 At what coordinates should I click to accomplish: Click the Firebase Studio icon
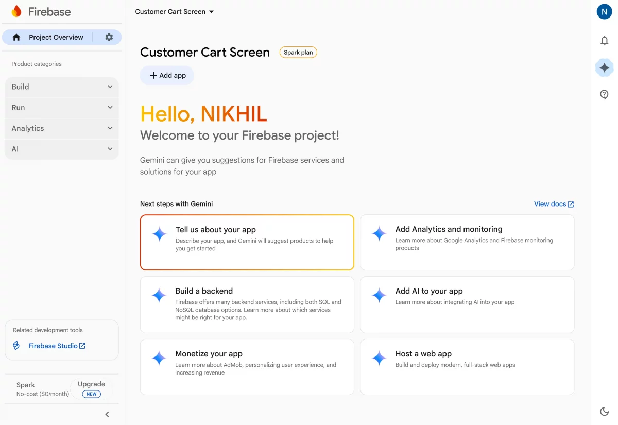click(x=16, y=346)
